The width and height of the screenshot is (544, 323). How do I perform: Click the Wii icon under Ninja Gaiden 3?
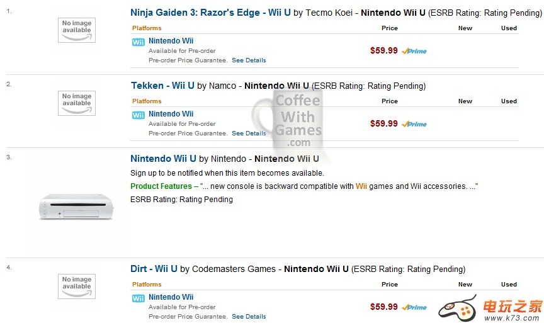(x=139, y=42)
